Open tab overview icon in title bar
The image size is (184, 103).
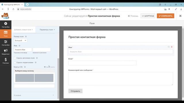(x=160, y=5)
